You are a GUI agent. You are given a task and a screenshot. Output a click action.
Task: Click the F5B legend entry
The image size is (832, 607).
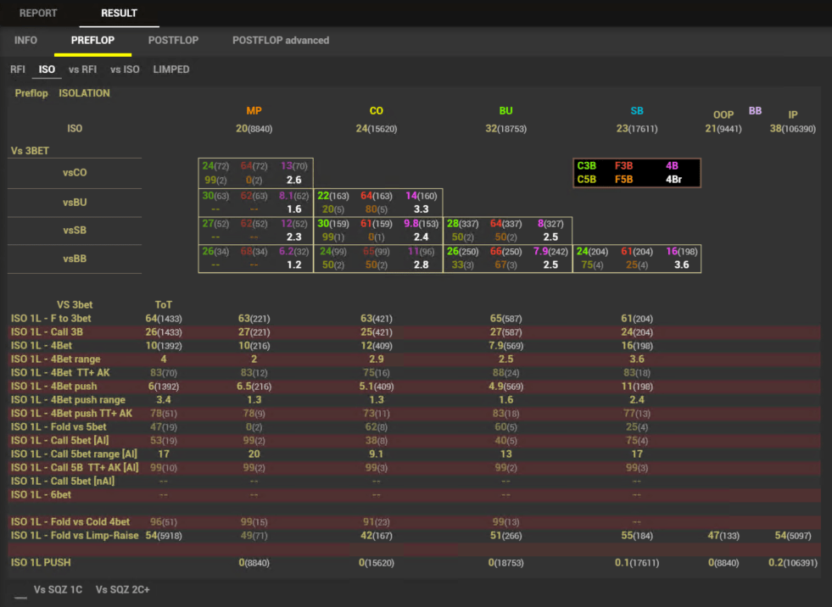[x=623, y=180]
